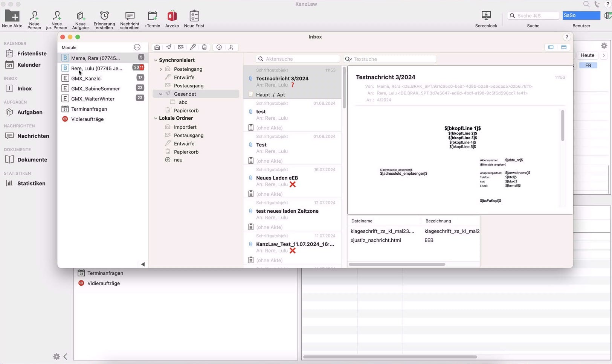Click the Heute button
The image size is (612, 364).
click(x=587, y=55)
